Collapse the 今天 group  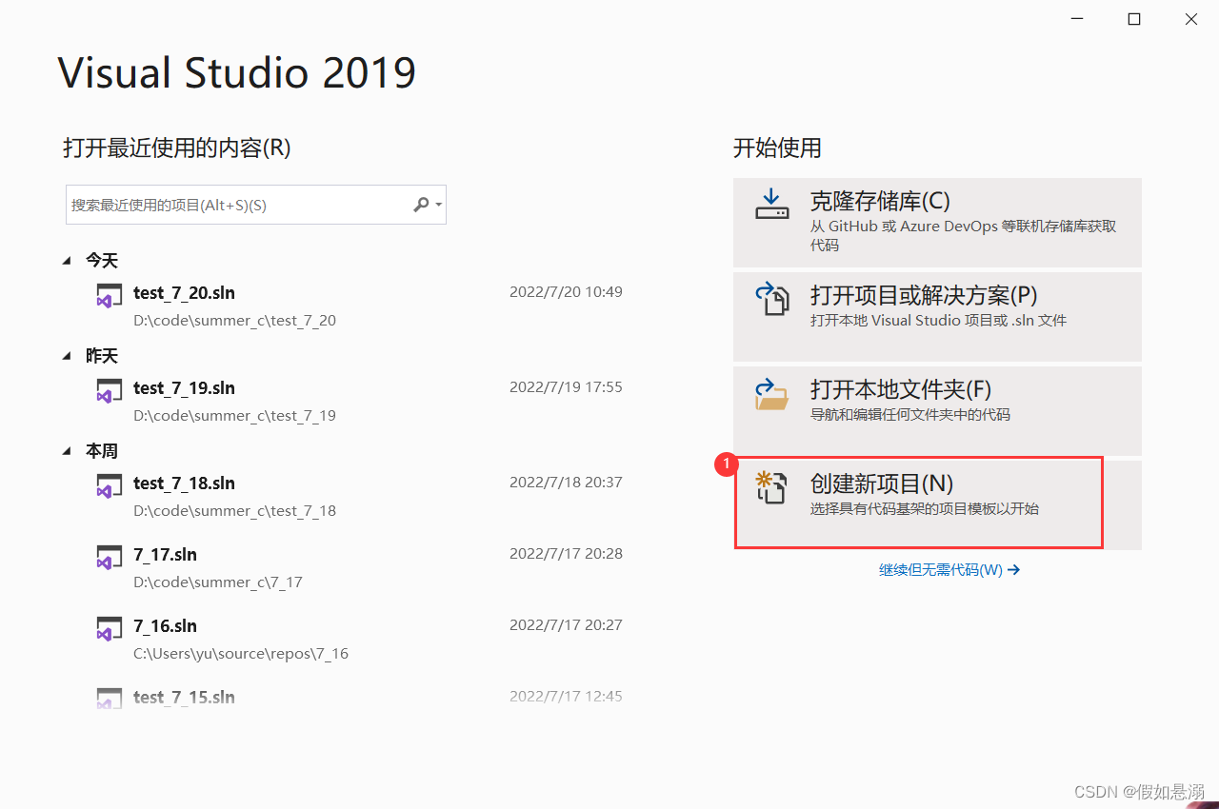pos(67,261)
